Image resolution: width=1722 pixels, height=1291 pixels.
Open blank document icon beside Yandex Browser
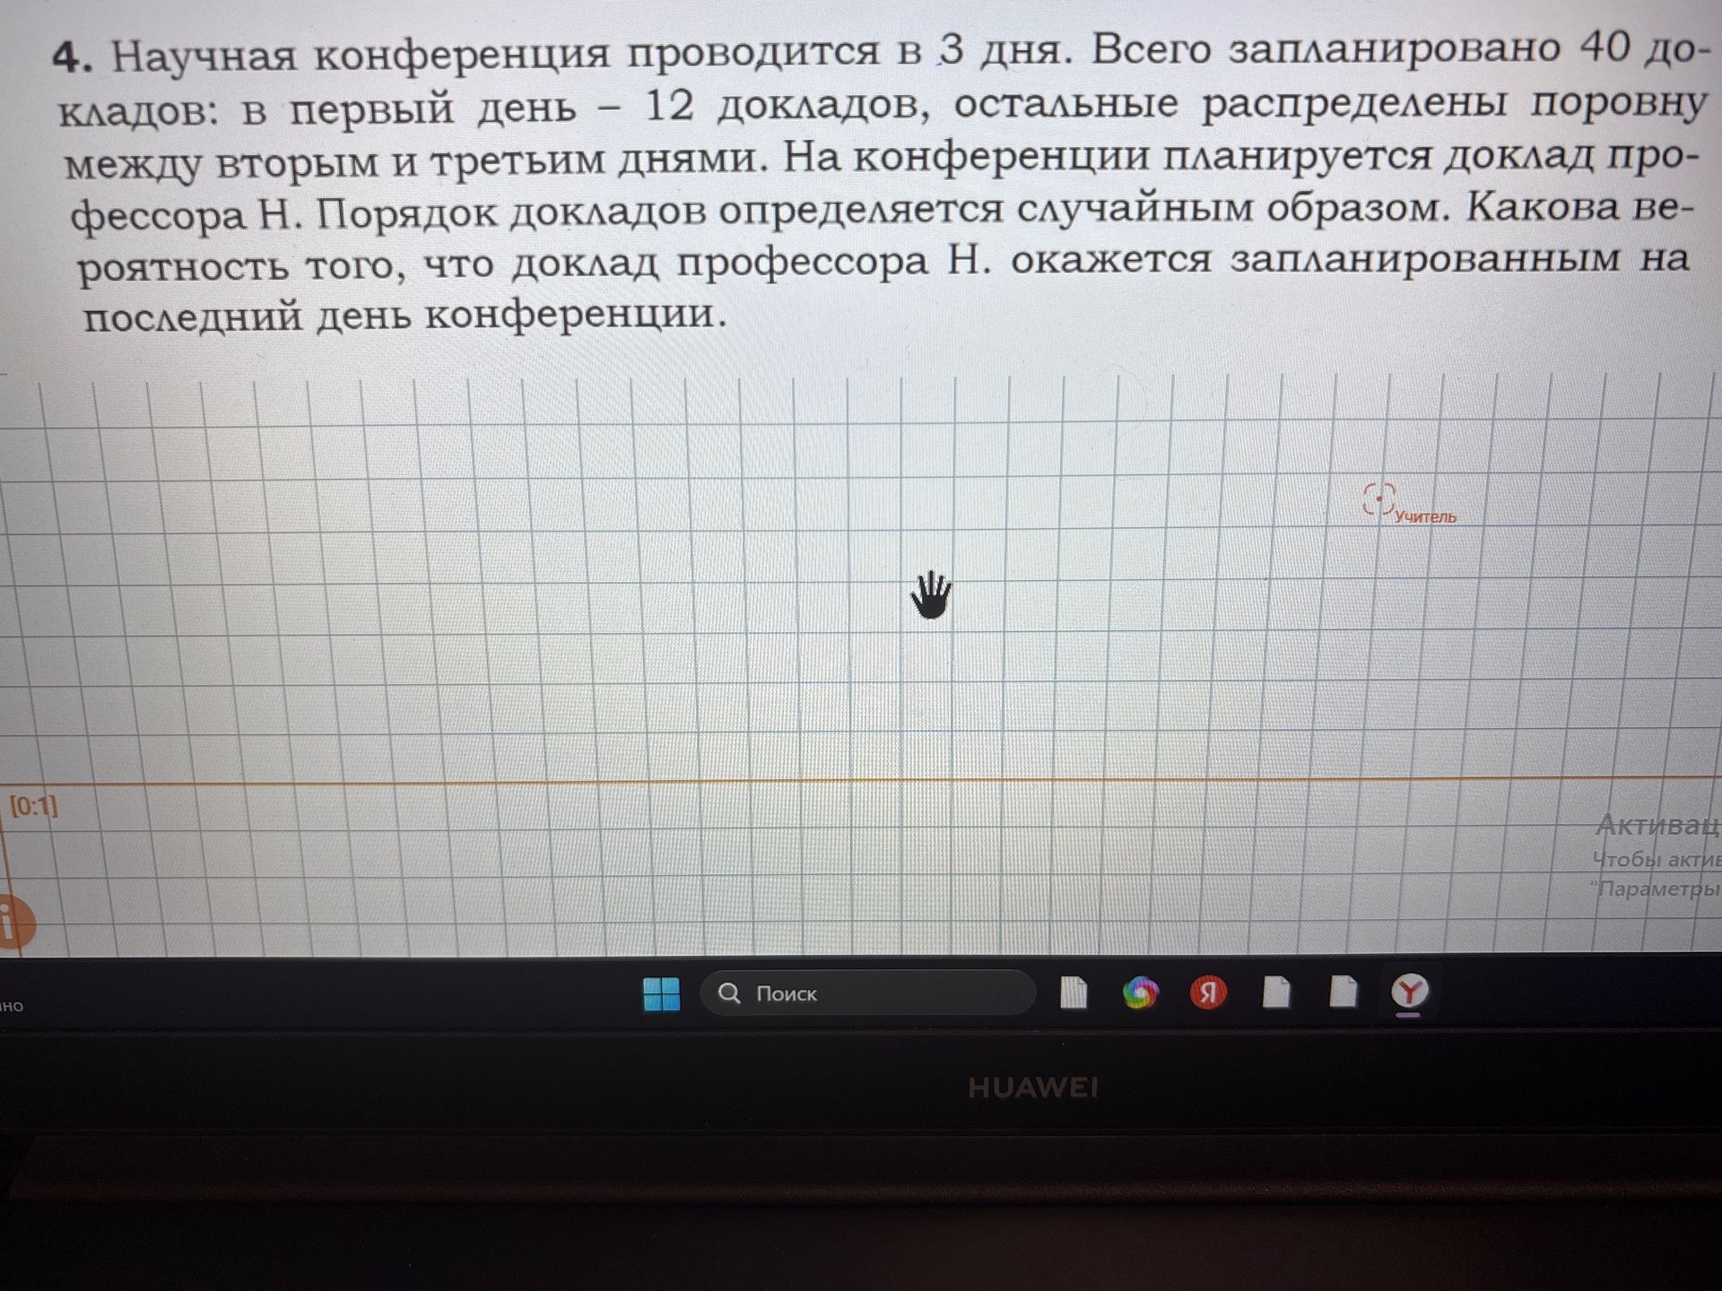(1343, 991)
